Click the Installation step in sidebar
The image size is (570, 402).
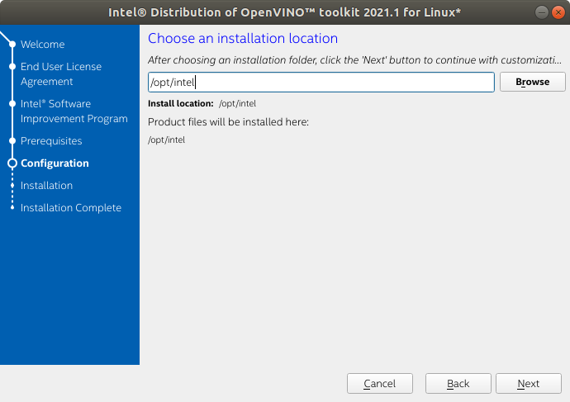[x=46, y=186]
